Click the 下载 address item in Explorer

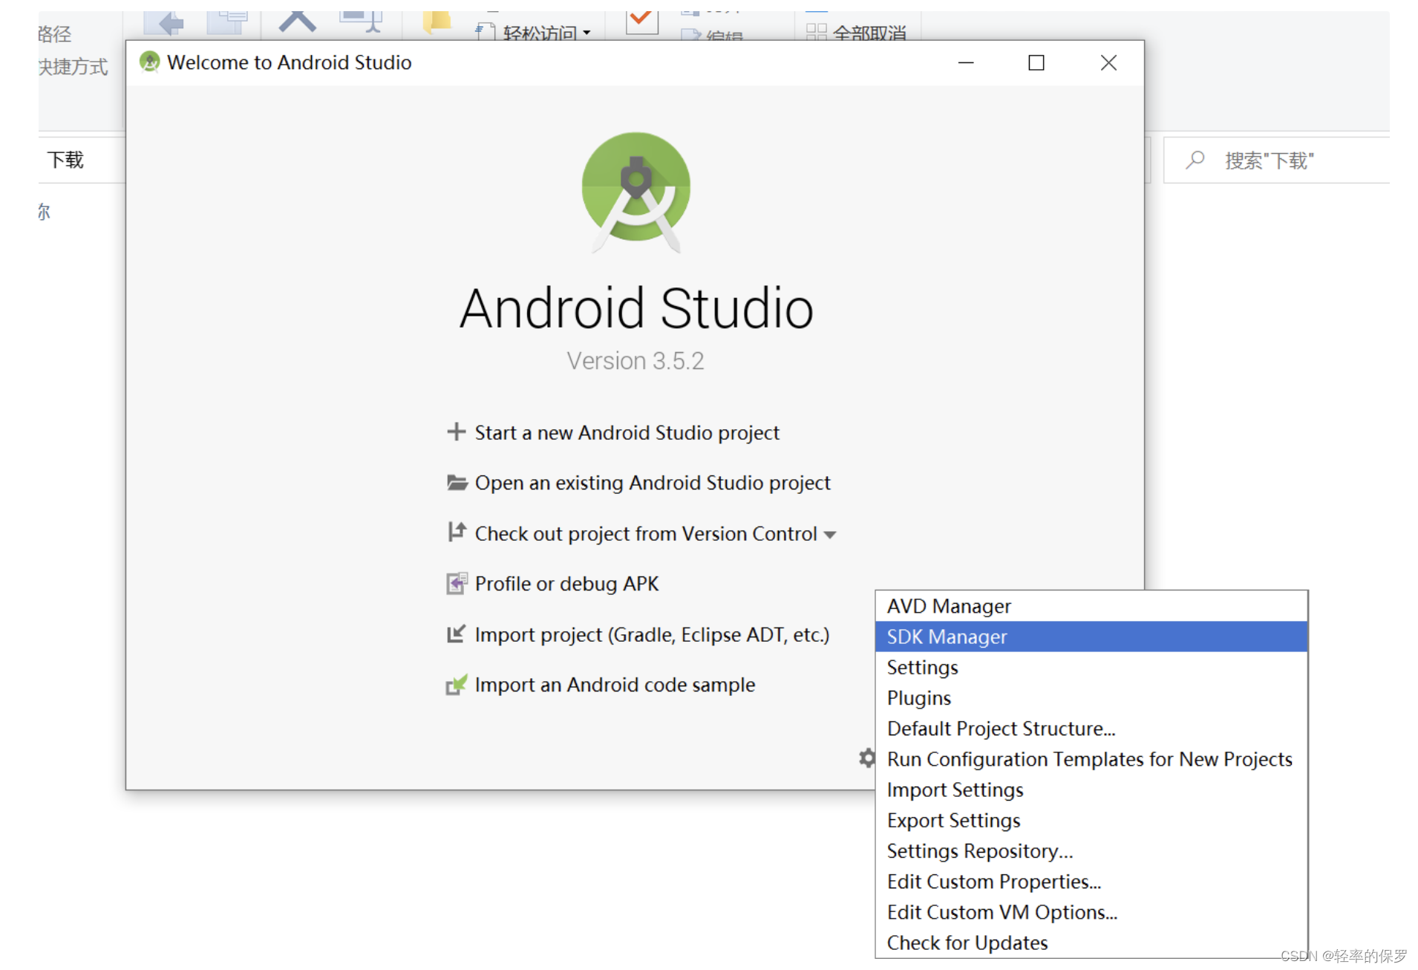65,160
